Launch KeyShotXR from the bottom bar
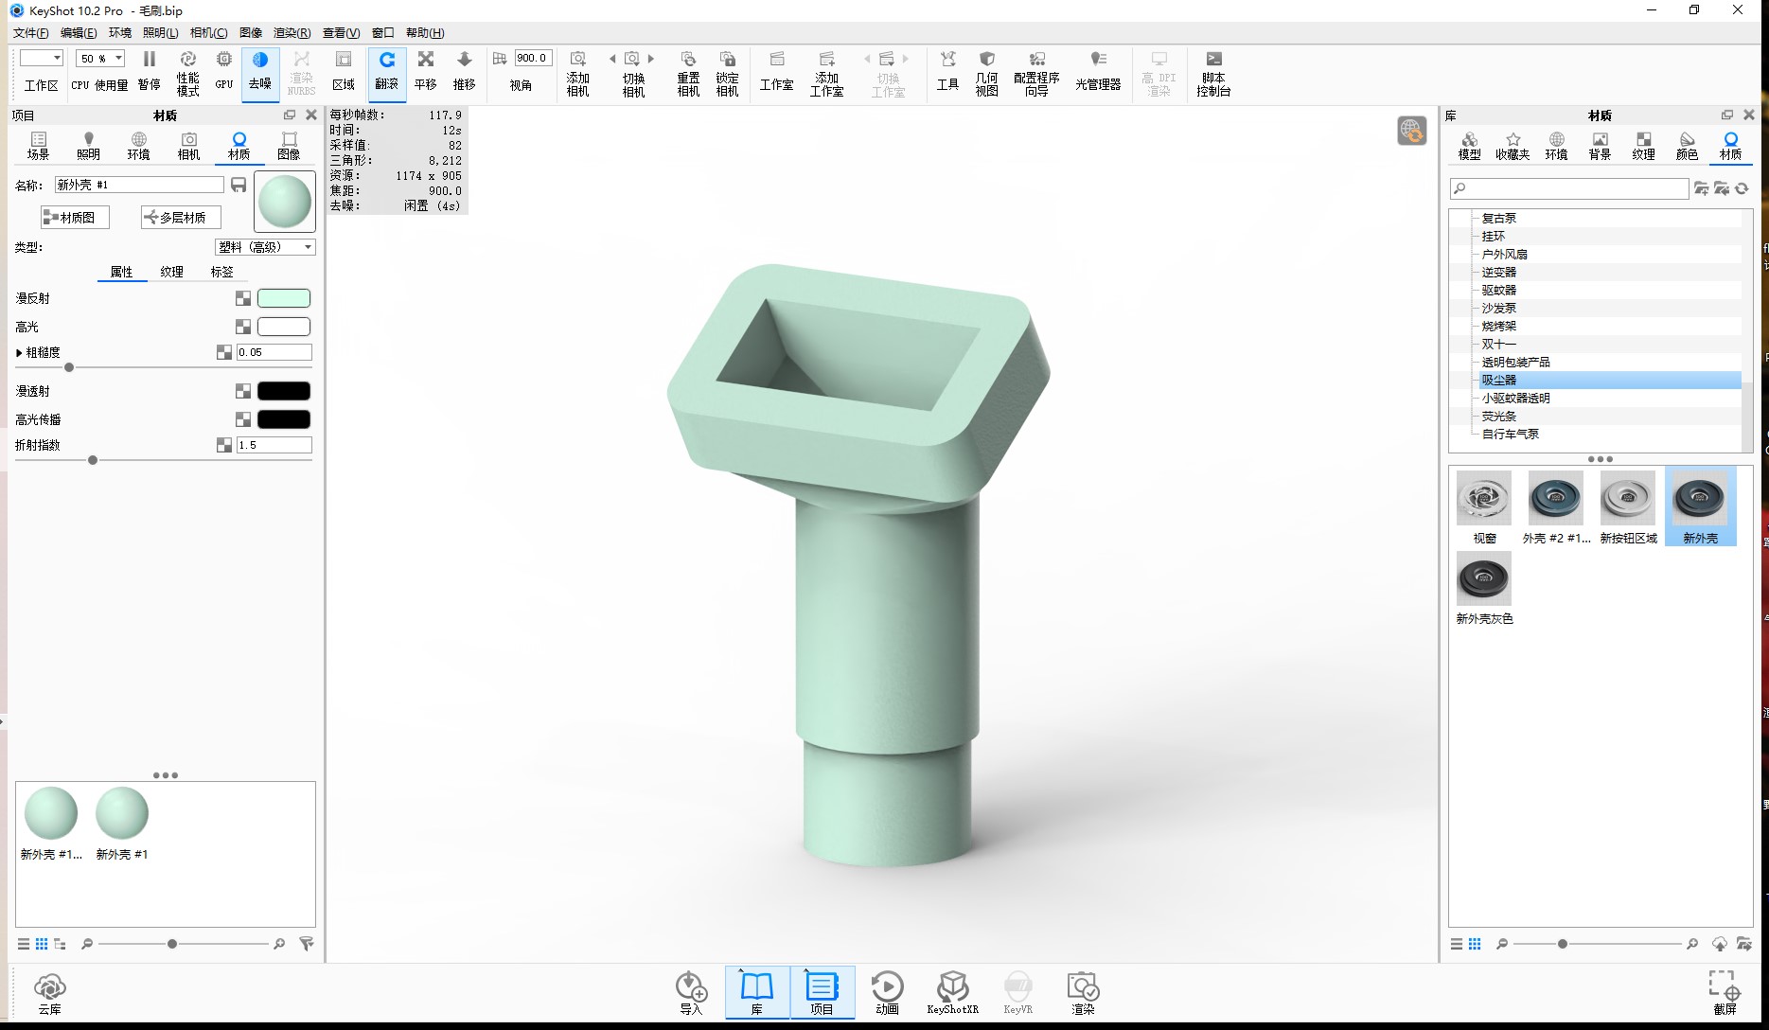 click(x=952, y=992)
